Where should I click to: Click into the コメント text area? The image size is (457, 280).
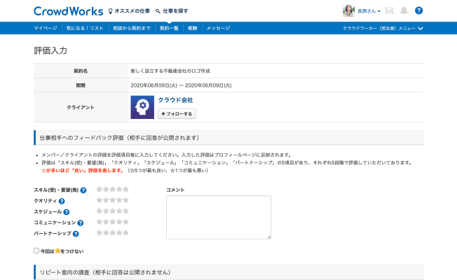coord(218,217)
